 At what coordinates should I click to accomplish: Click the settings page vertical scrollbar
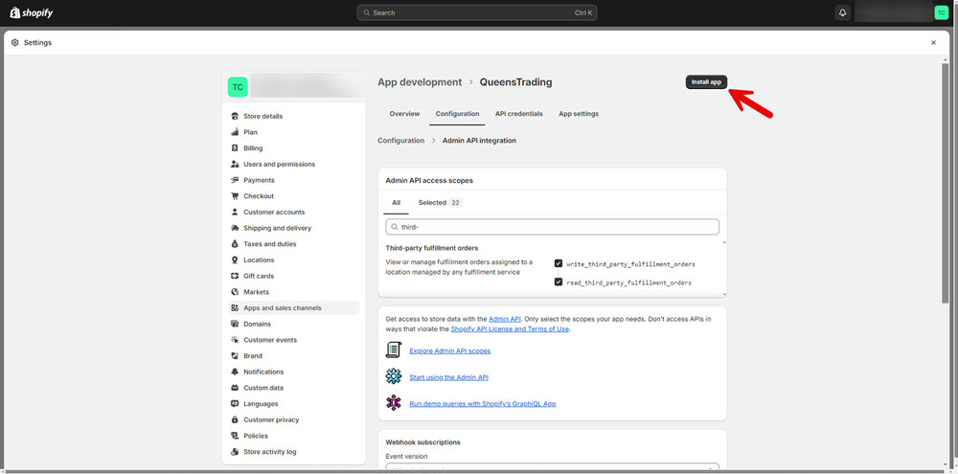coord(946,183)
